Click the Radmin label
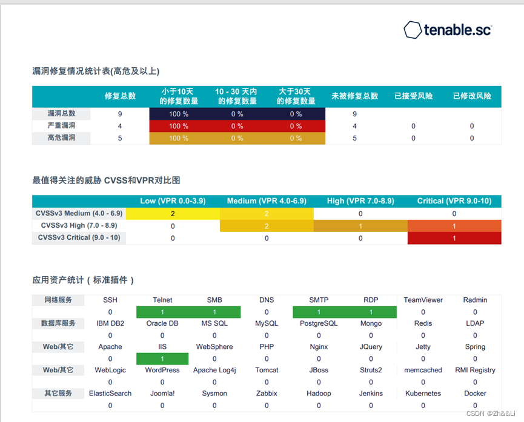This screenshot has height=422, width=524. (x=475, y=300)
